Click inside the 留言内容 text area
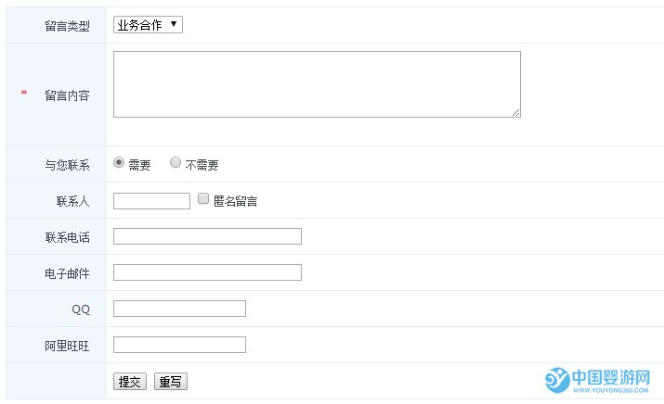 pyautogui.click(x=317, y=84)
